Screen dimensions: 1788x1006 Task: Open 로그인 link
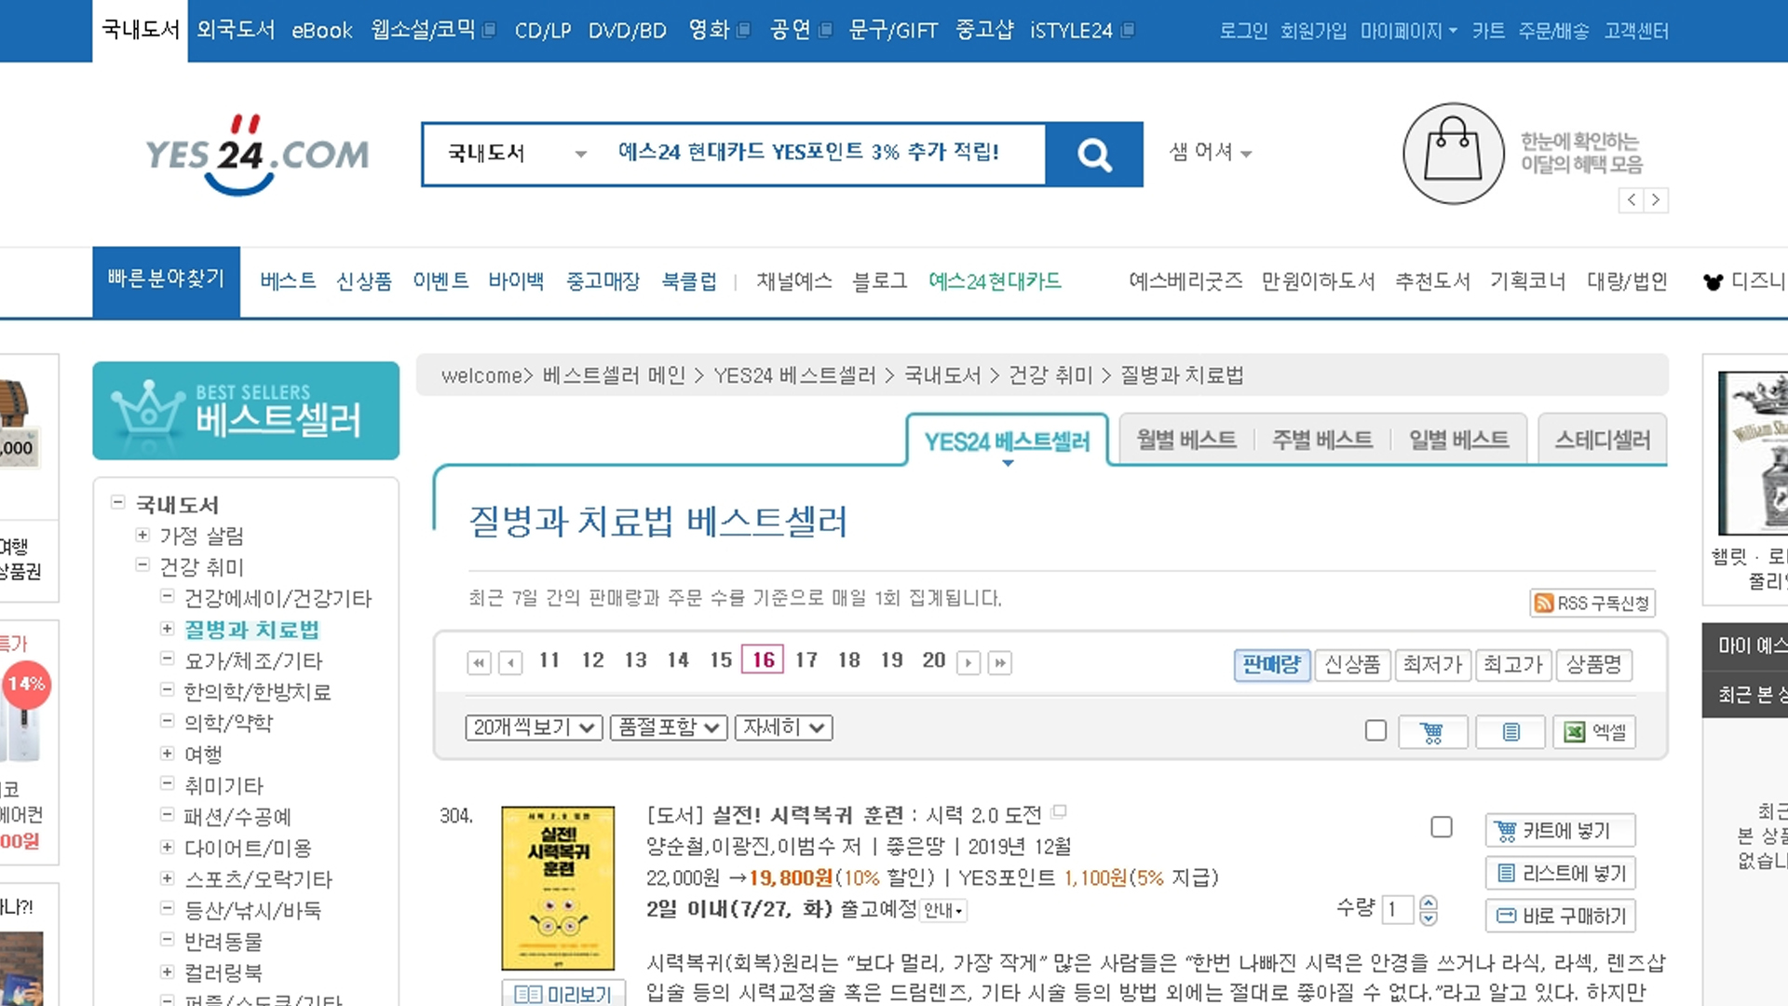(x=1243, y=31)
